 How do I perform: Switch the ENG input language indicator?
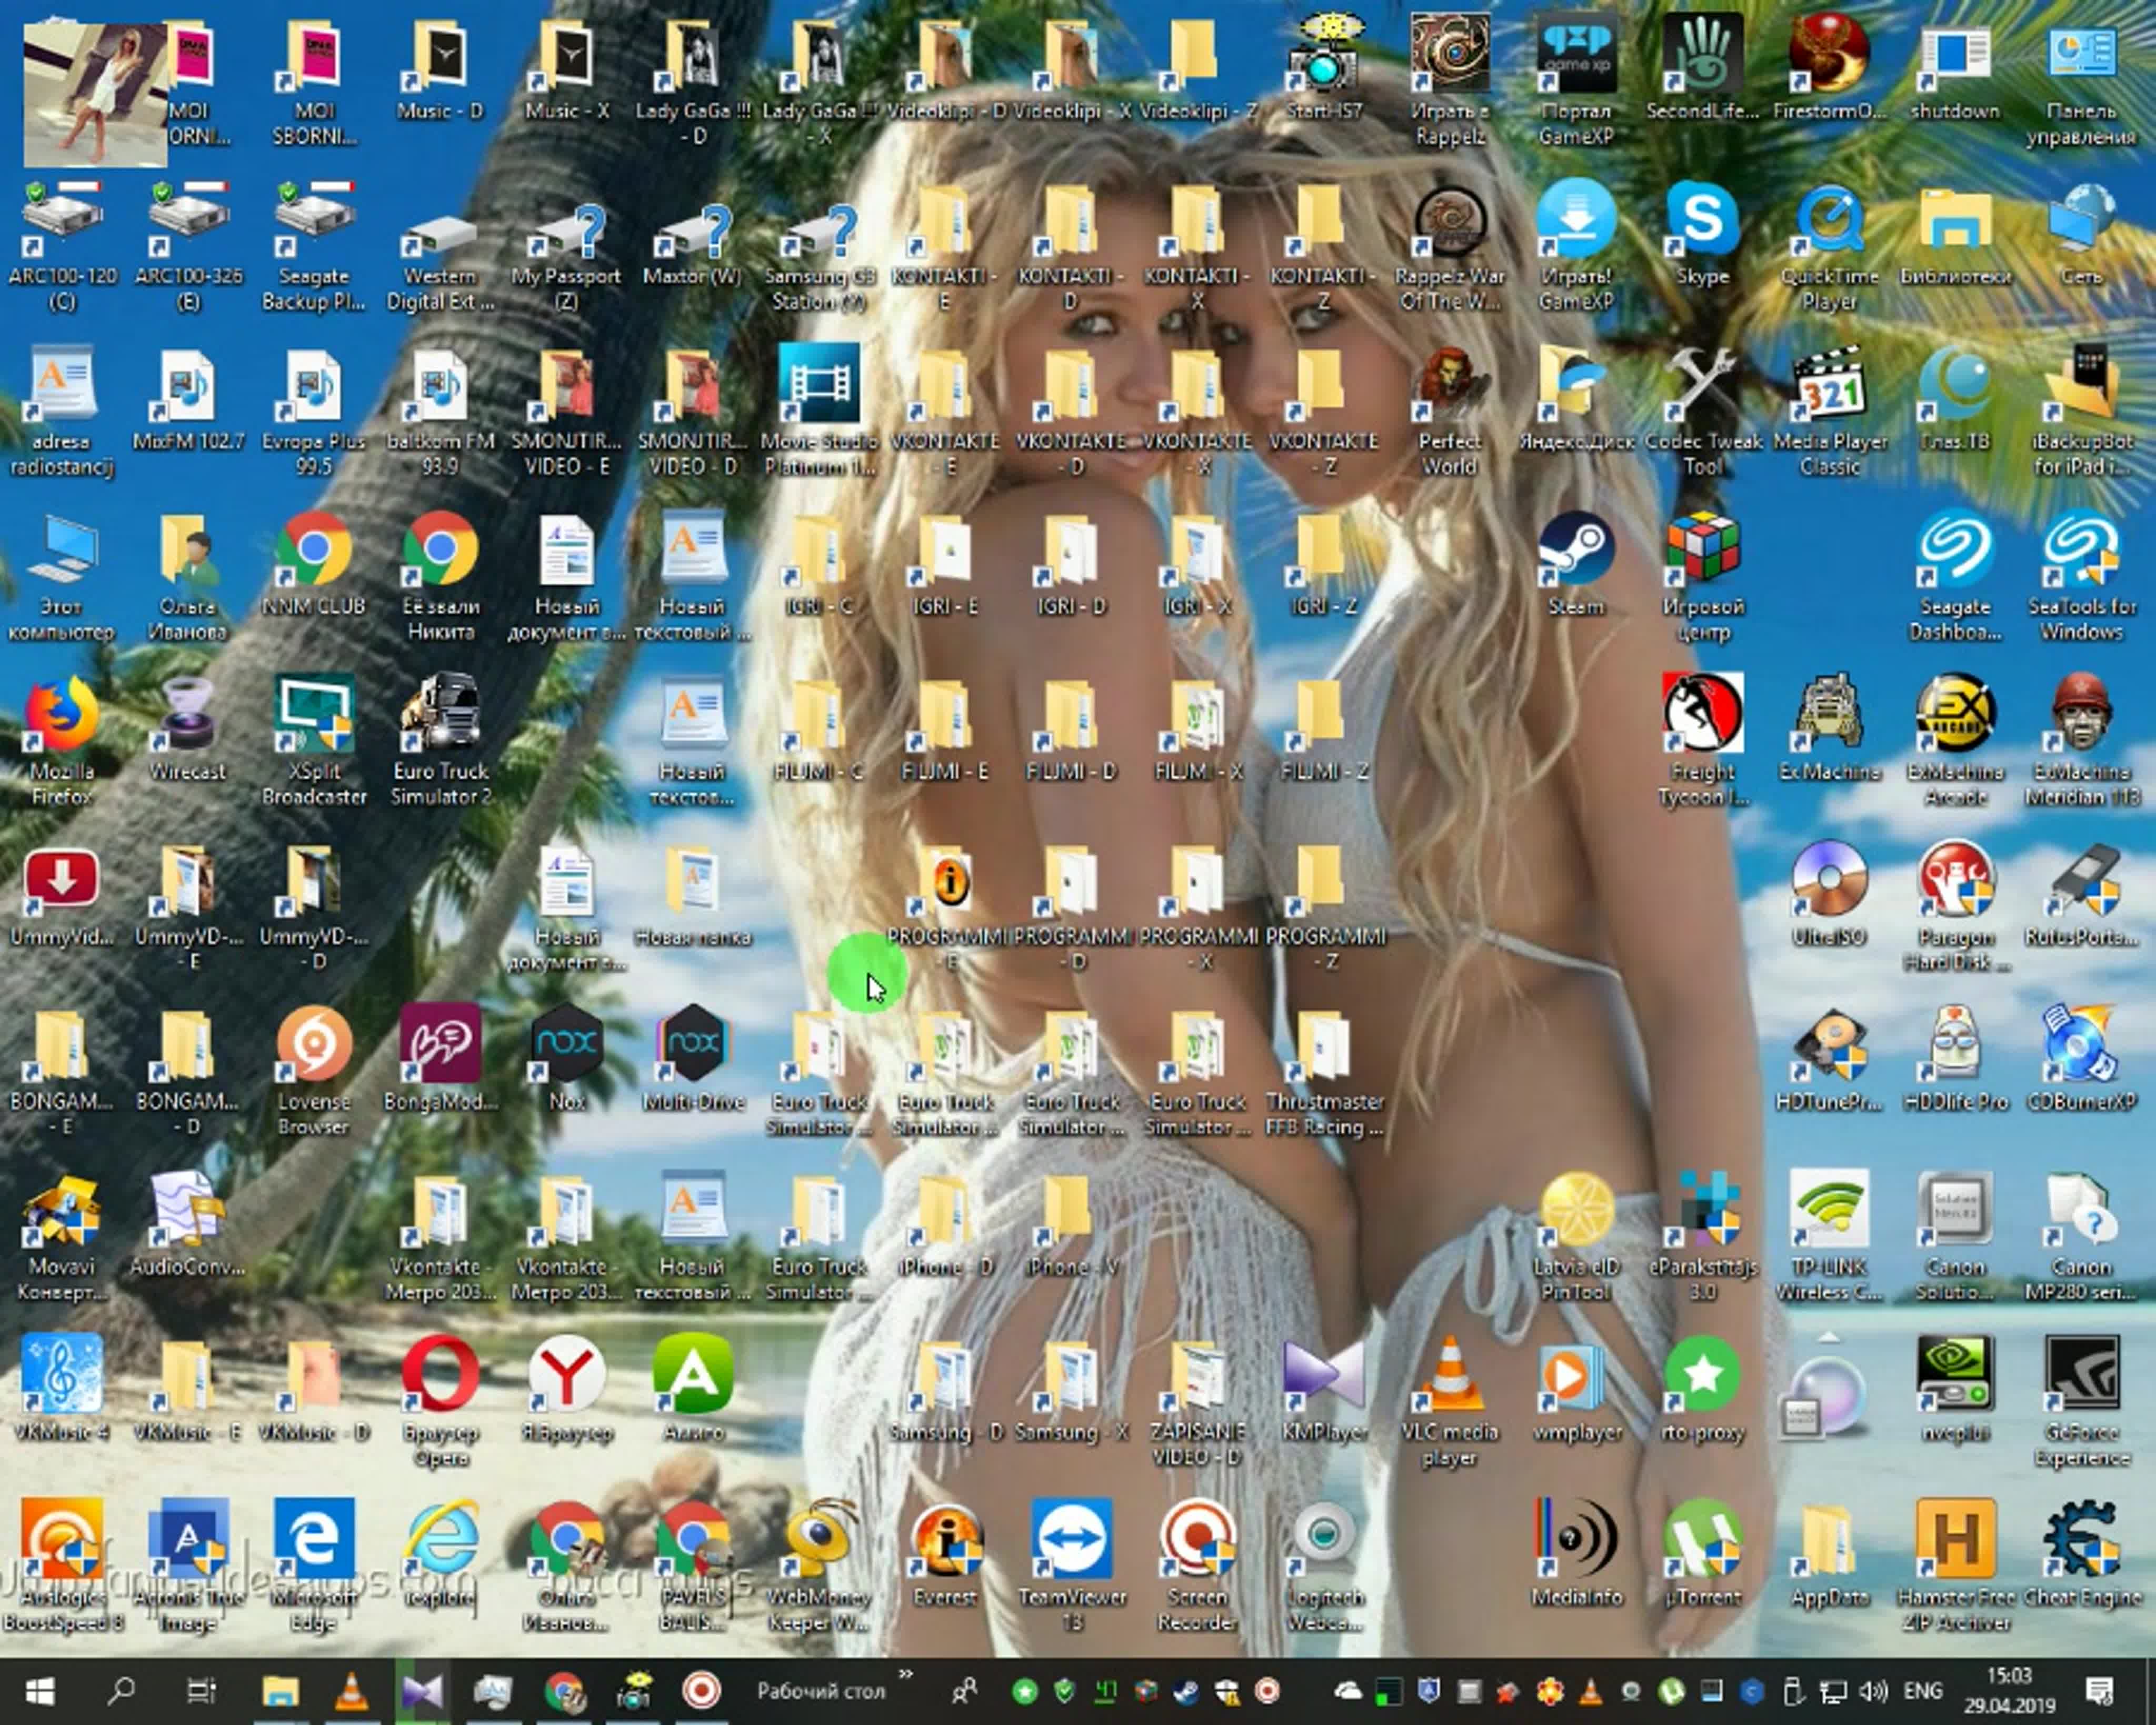click(1922, 1692)
